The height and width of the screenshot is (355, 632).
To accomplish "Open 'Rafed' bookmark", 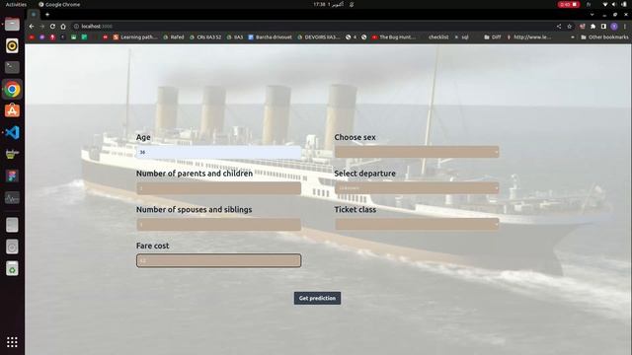I will 174,37.
